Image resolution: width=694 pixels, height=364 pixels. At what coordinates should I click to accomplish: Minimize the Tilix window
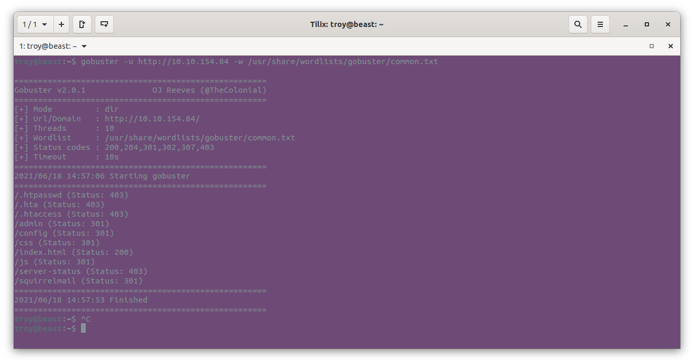click(626, 24)
